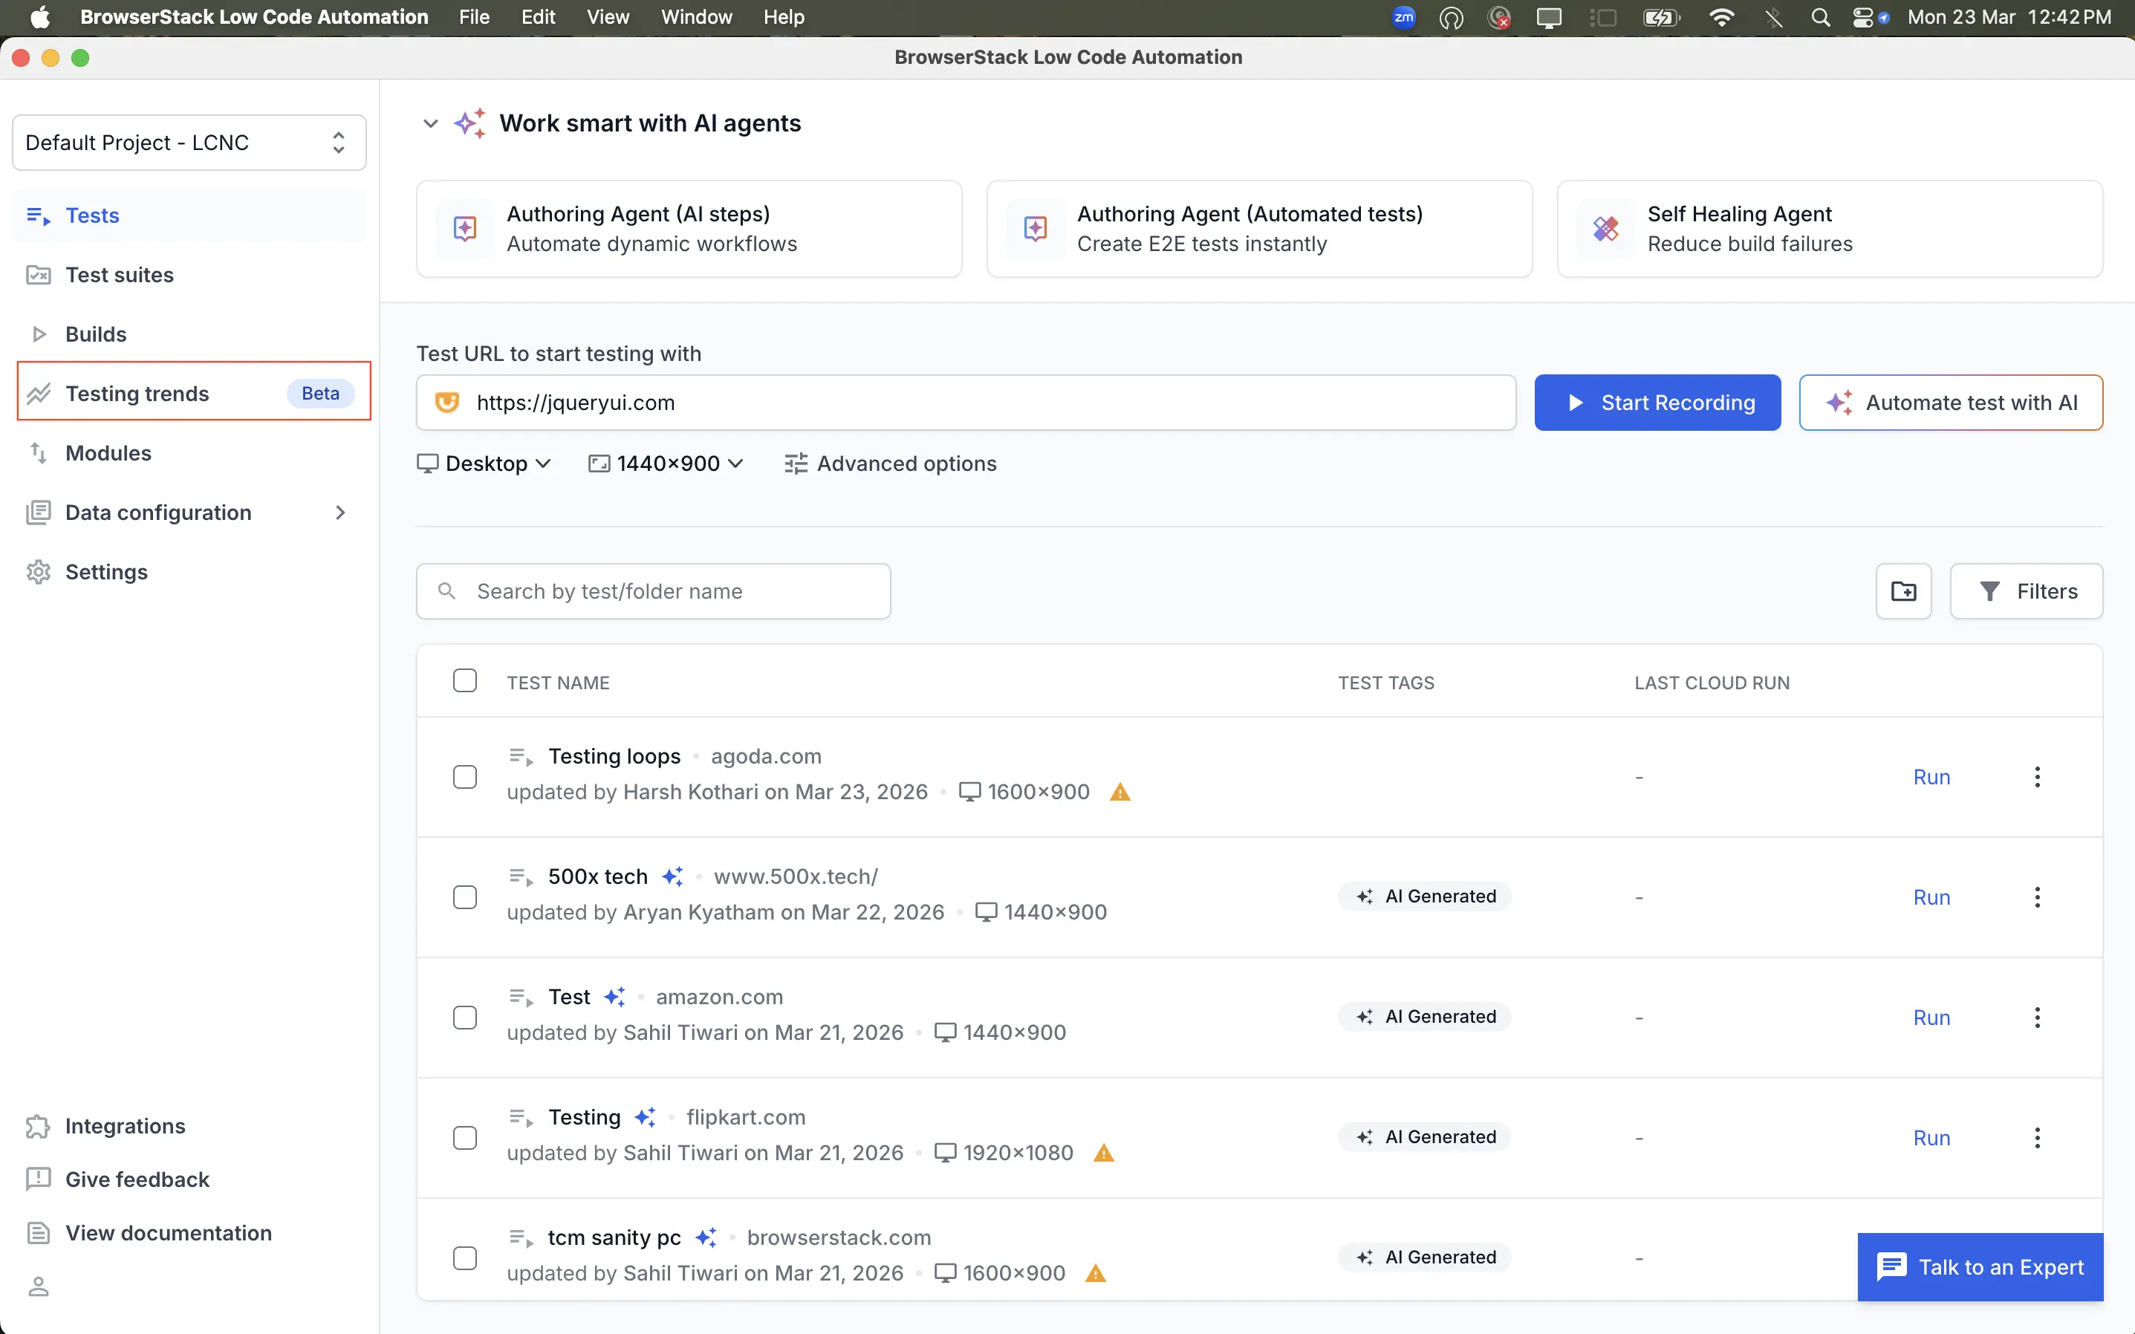2135x1334 pixels.
Task: Click the create new folder icon
Action: click(x=1903, y=590)
